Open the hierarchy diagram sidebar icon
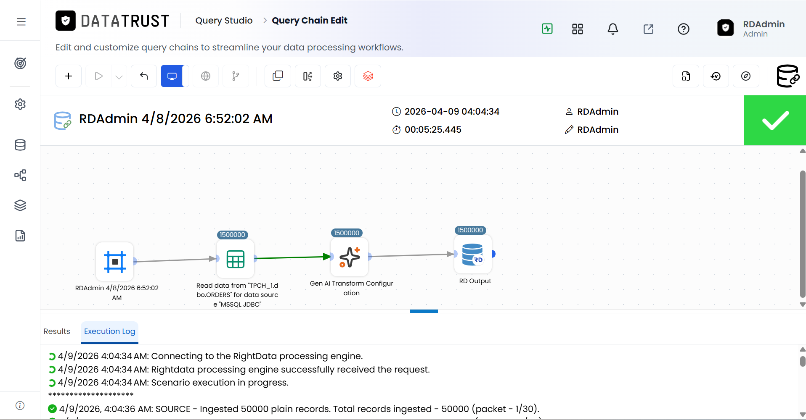The height and width of the screenshot is (420, 806). click(x=20, y=175)
